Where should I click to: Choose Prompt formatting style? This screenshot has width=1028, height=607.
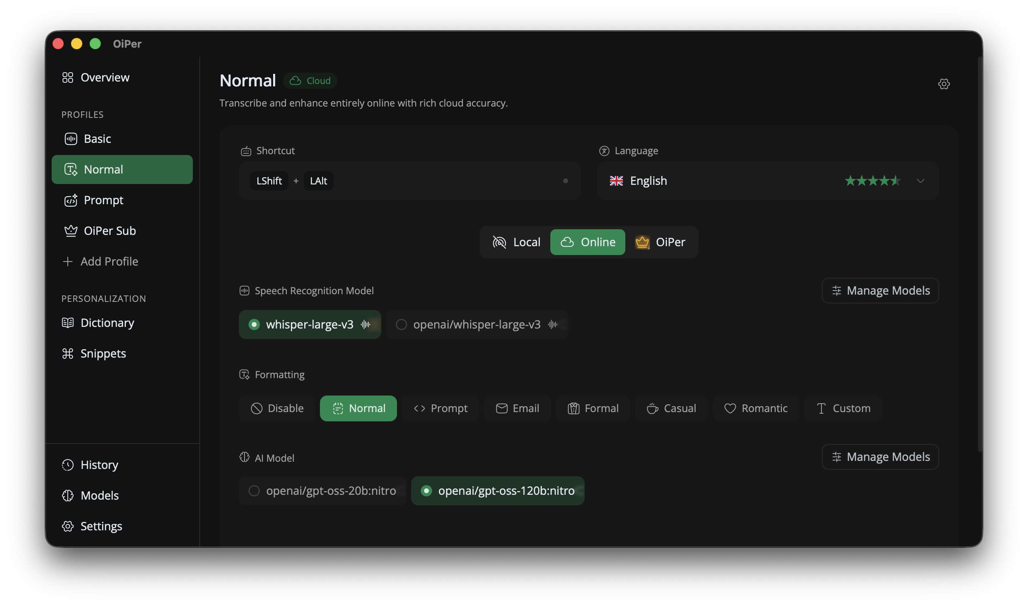point(440,408)
